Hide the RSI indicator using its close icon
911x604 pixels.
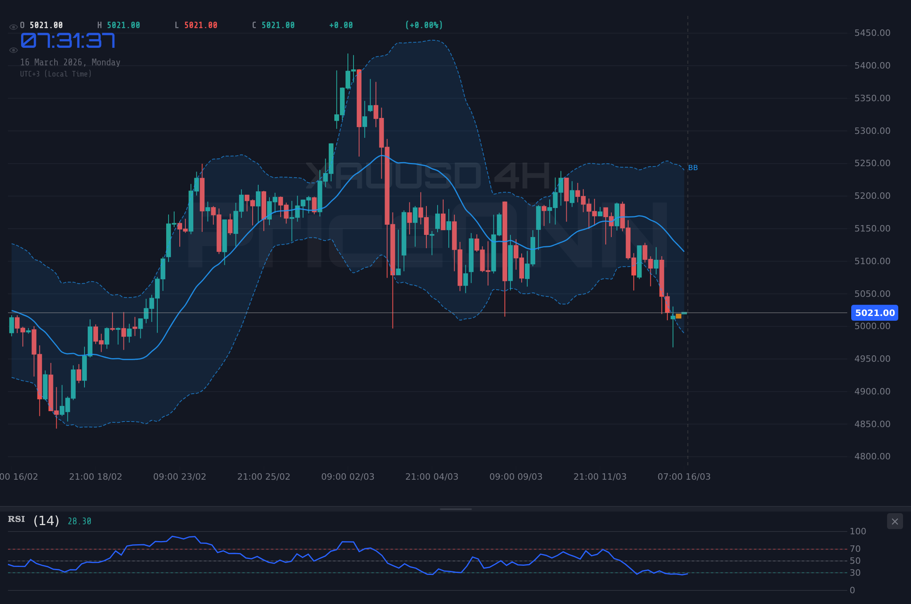point(895,521)
